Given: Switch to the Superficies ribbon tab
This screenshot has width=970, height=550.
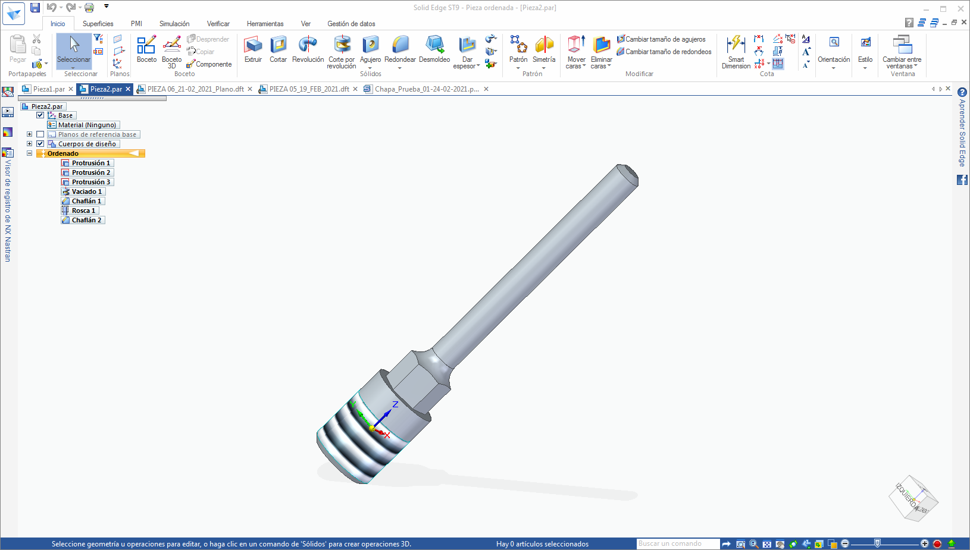Looking at the screenshot, I should pos(98,24).
